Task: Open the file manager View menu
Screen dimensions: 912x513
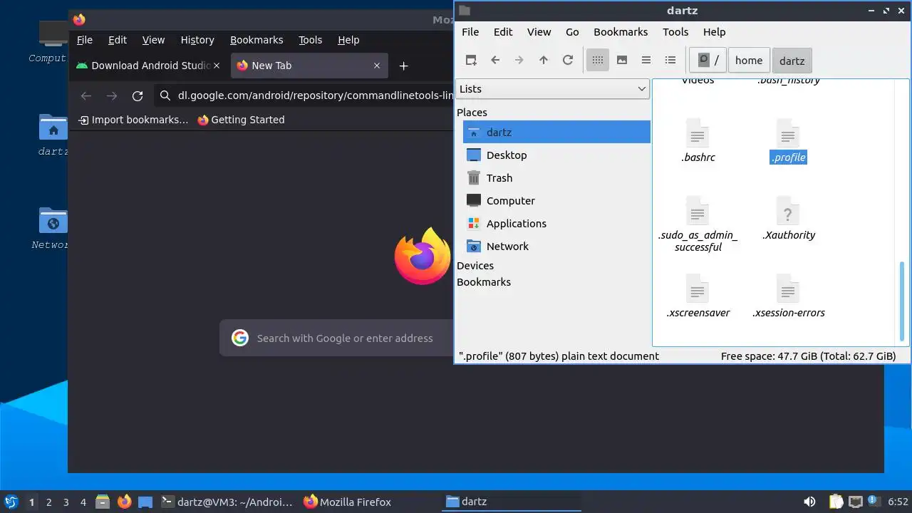Action: [x=539, y=32]
